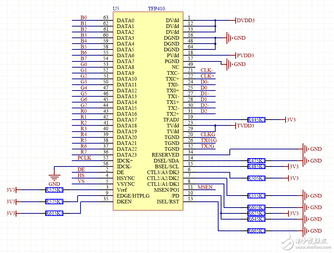The height and width of the screenshot is (253, 334).
Task: Select resistor R615K1
Action: pos(54,213)
